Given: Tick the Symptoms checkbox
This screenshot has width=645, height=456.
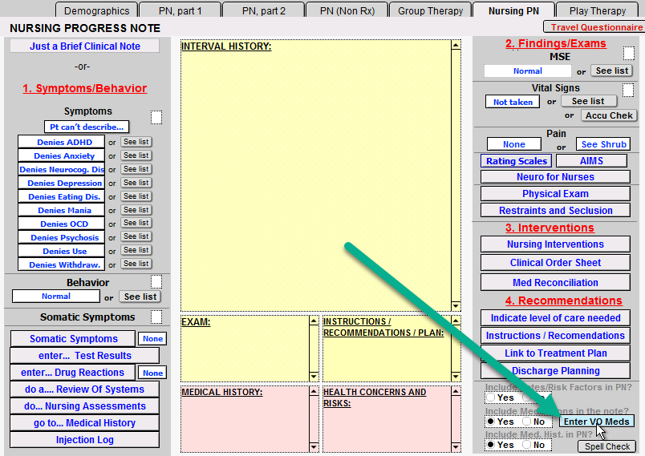Looking at the screenshot, I should (x=156, y=118).
